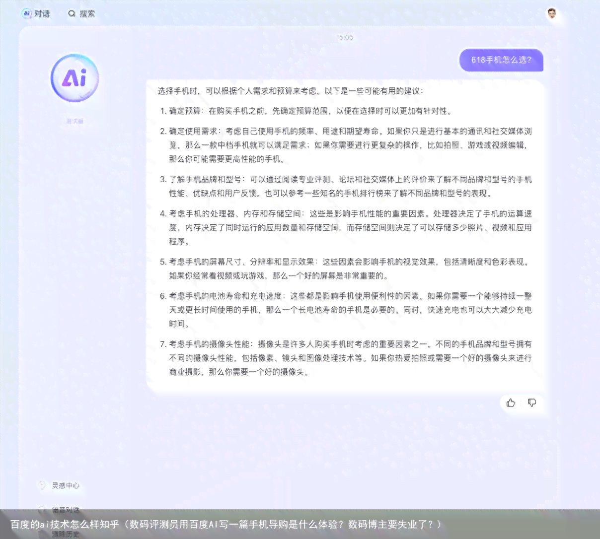Screen dimensions: 600x539
Task: Click the thumbs-up icon under the AI reply
Action: (511, 403)
